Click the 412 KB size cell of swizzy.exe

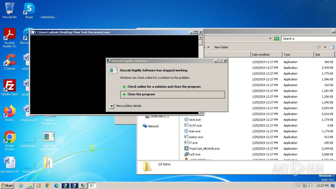click(328, 137)
